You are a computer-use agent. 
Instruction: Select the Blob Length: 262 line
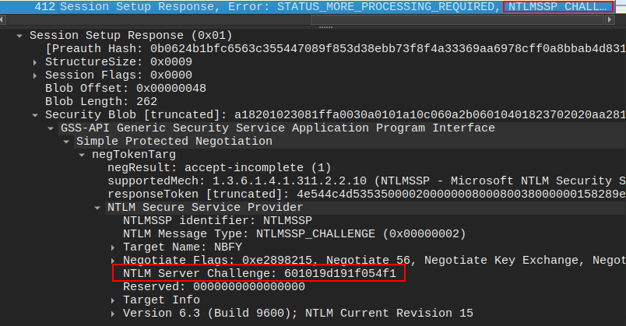100,102
